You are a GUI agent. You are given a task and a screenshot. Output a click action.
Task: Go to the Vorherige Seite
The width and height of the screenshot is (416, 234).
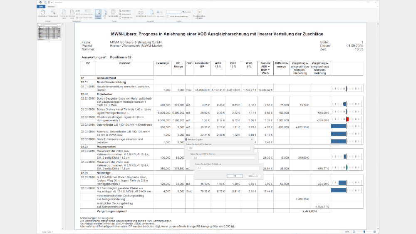click(64, 14)
